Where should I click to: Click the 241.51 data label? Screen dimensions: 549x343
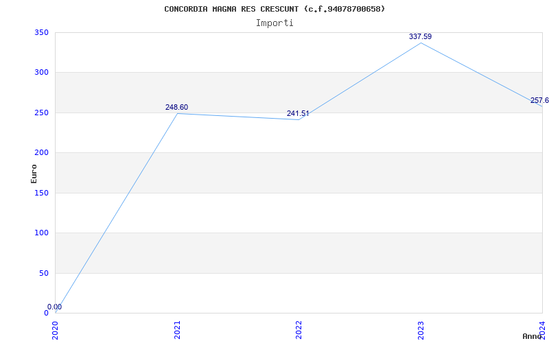[x=298, y=113]
